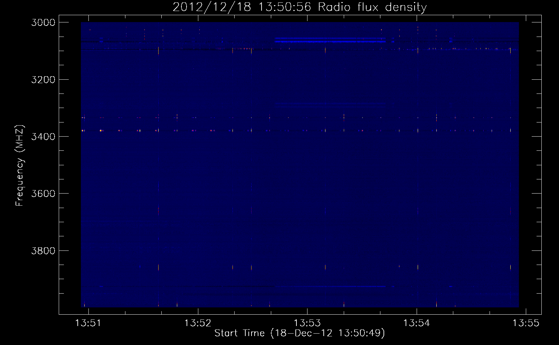559x345 pixels.
Task: Click the 3400 frequency tick label
Action: [43, 137]
